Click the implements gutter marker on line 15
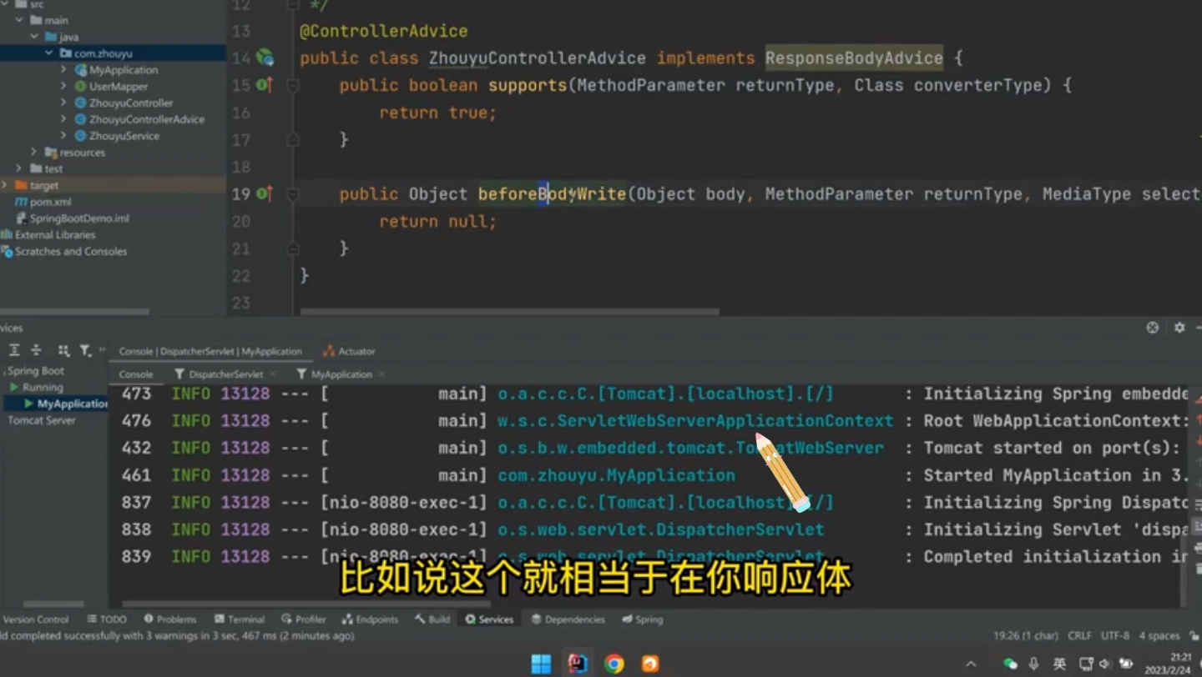This screenshot has width=1202, height=677. (x=265, y=85)
